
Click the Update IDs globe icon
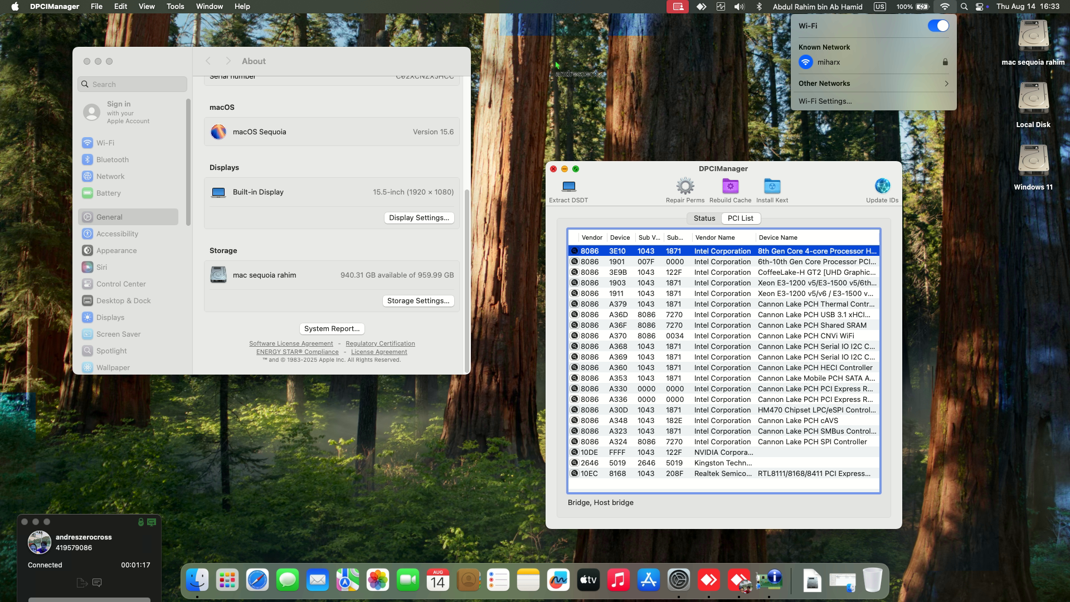tap(882, 186)
